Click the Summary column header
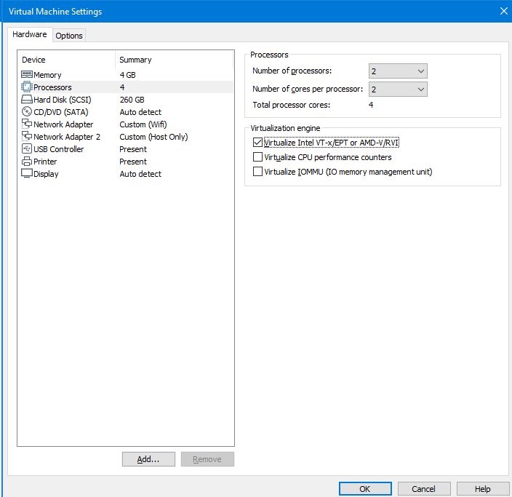 (x=136, y=60)
